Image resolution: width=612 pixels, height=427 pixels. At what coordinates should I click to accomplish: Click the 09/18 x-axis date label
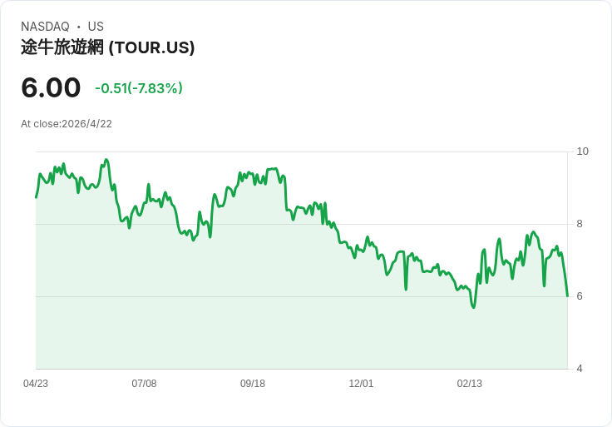click(253, 384)
